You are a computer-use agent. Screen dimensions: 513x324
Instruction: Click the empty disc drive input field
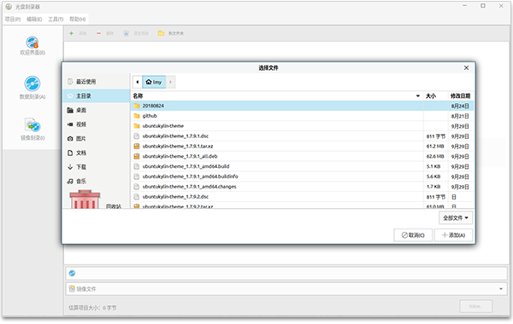pos(286,274)
